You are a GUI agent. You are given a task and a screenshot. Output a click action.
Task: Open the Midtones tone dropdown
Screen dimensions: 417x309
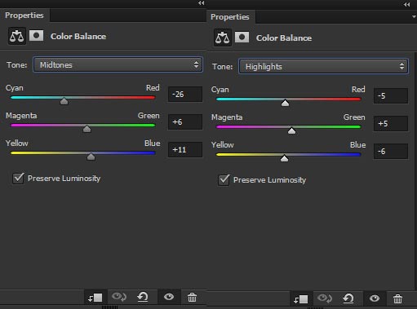click(118, 64)
